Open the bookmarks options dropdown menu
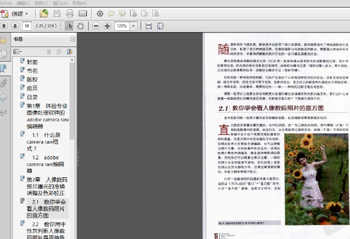This screenshot has height=239, width=350. [17, 52]
